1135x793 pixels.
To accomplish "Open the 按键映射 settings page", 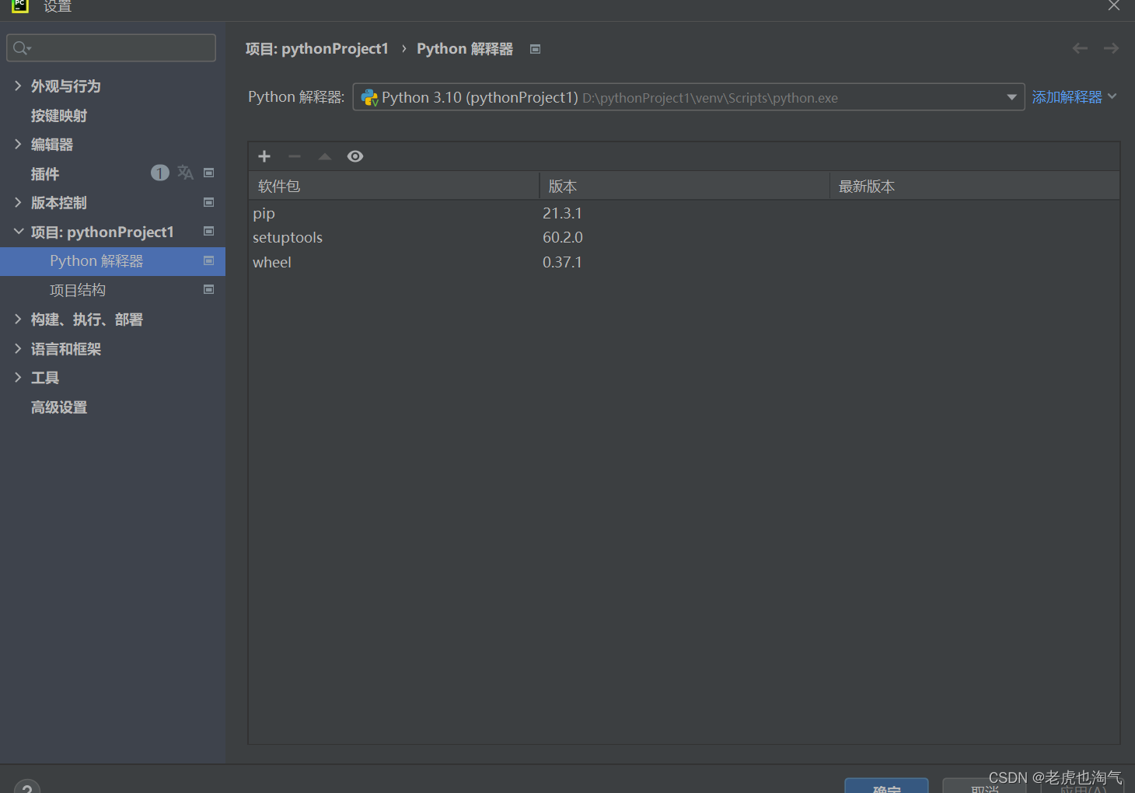I will pos(59,116).
